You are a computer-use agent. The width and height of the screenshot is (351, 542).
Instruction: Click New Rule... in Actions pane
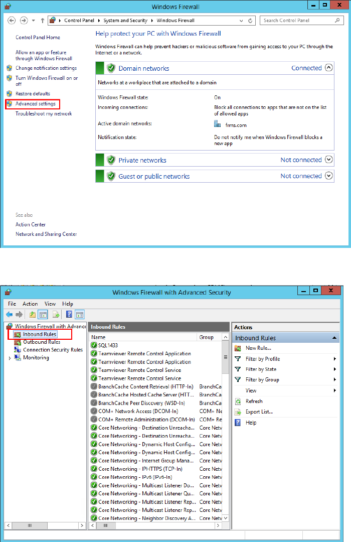(x=258, y=348)
